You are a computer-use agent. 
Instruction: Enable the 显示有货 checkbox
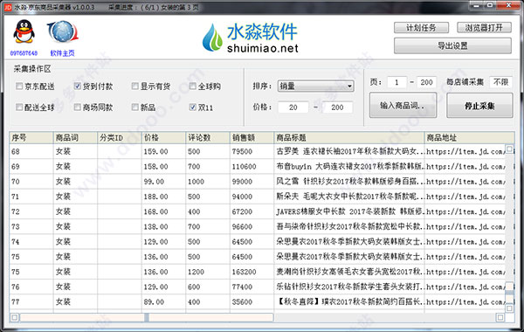[x=135, y=86]
